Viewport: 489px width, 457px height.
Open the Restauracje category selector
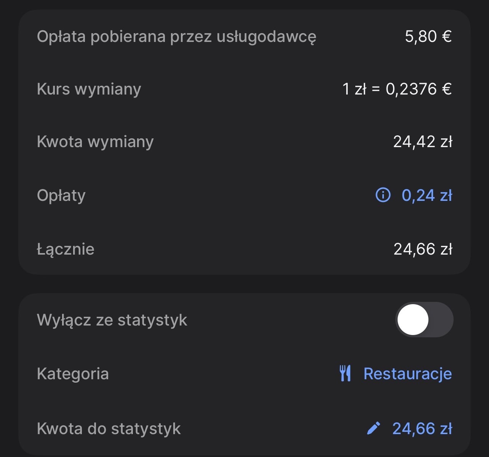pyautogui.click(x=407, y=374)
